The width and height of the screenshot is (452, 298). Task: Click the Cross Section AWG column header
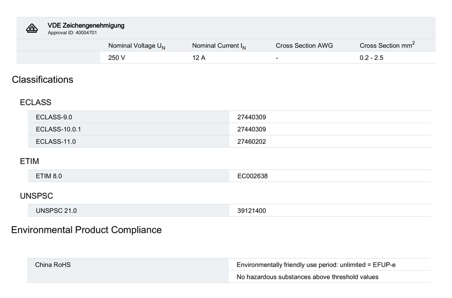coord(304,46)
